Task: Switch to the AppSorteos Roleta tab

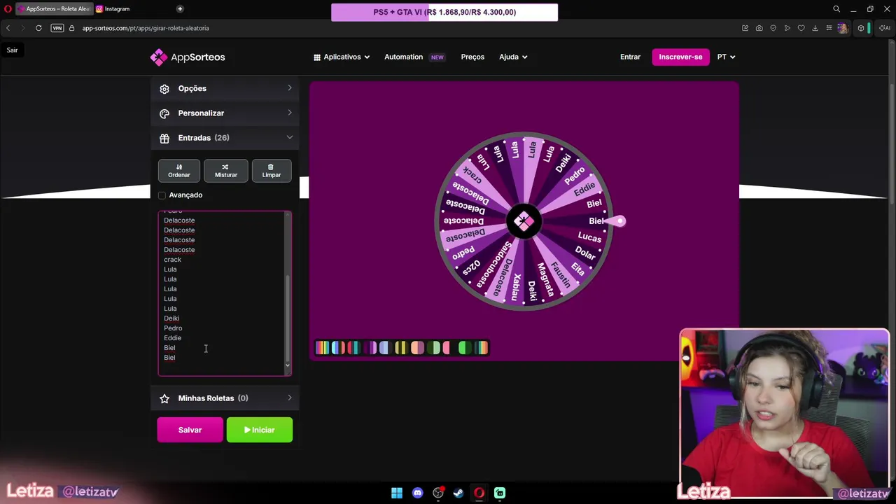Action: tap(55, 9)
